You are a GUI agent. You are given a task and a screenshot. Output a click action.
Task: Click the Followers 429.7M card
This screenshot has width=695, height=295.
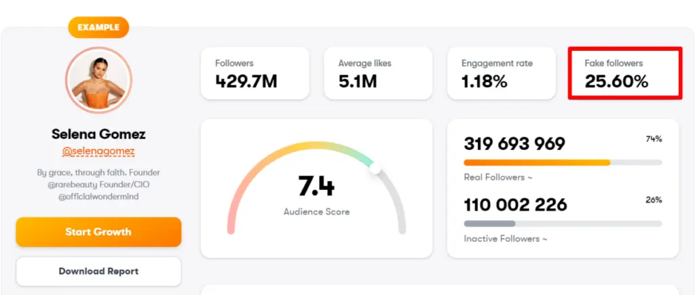click(255, 73)
